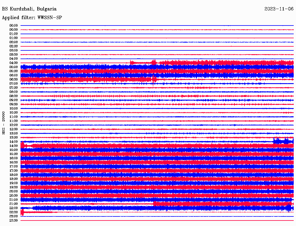This screenshot has width=296, height=226.
Task: Click the red signal onset burst on 04:30 trace
Action: pos(132,63)
